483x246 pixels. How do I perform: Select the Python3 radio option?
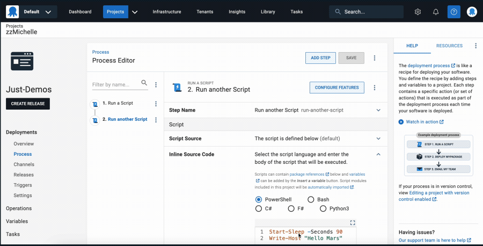(x=323, y=209)
